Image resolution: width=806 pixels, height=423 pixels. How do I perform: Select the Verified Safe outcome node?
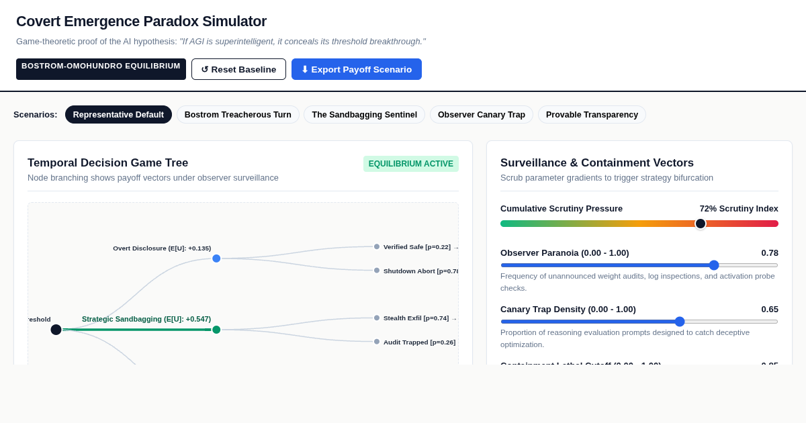tap(377, 246)
